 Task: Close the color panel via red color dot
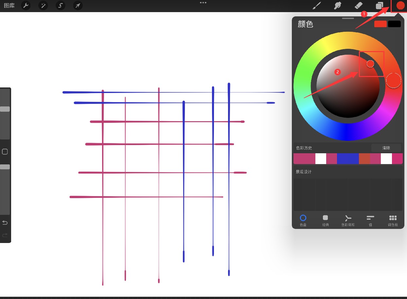[400, 6]
